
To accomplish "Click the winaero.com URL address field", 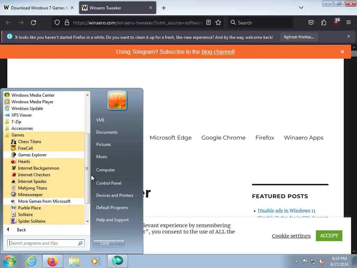I will (x=137, y=23).
